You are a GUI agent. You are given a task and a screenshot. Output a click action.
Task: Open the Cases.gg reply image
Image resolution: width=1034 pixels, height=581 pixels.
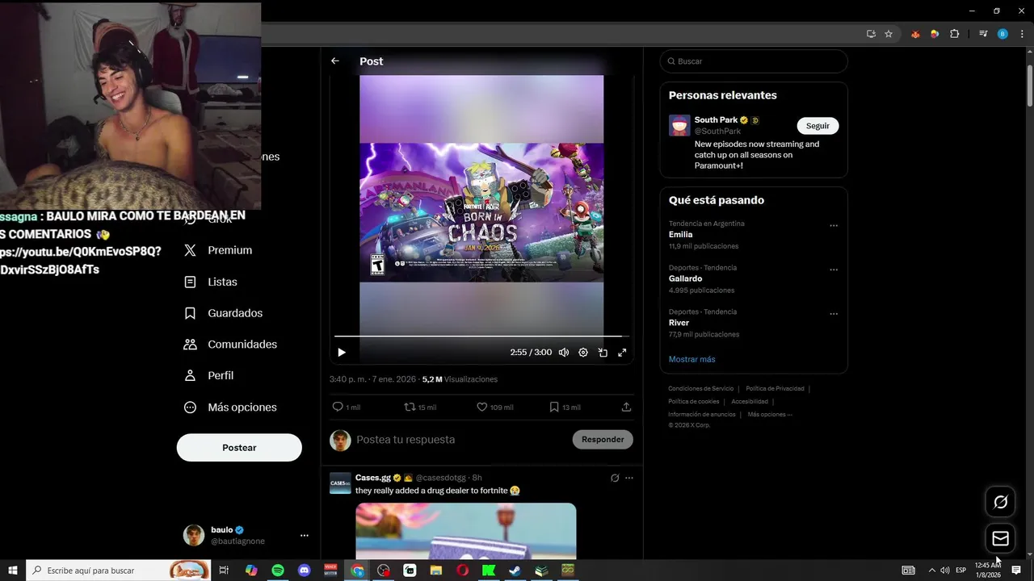(x=466, y=531)
